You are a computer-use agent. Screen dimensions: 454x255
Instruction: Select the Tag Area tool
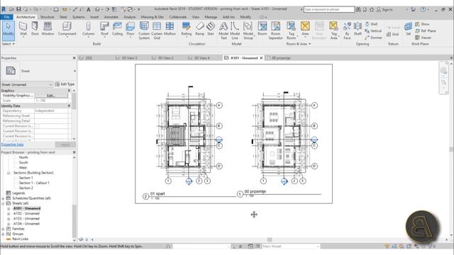point(334,30)
